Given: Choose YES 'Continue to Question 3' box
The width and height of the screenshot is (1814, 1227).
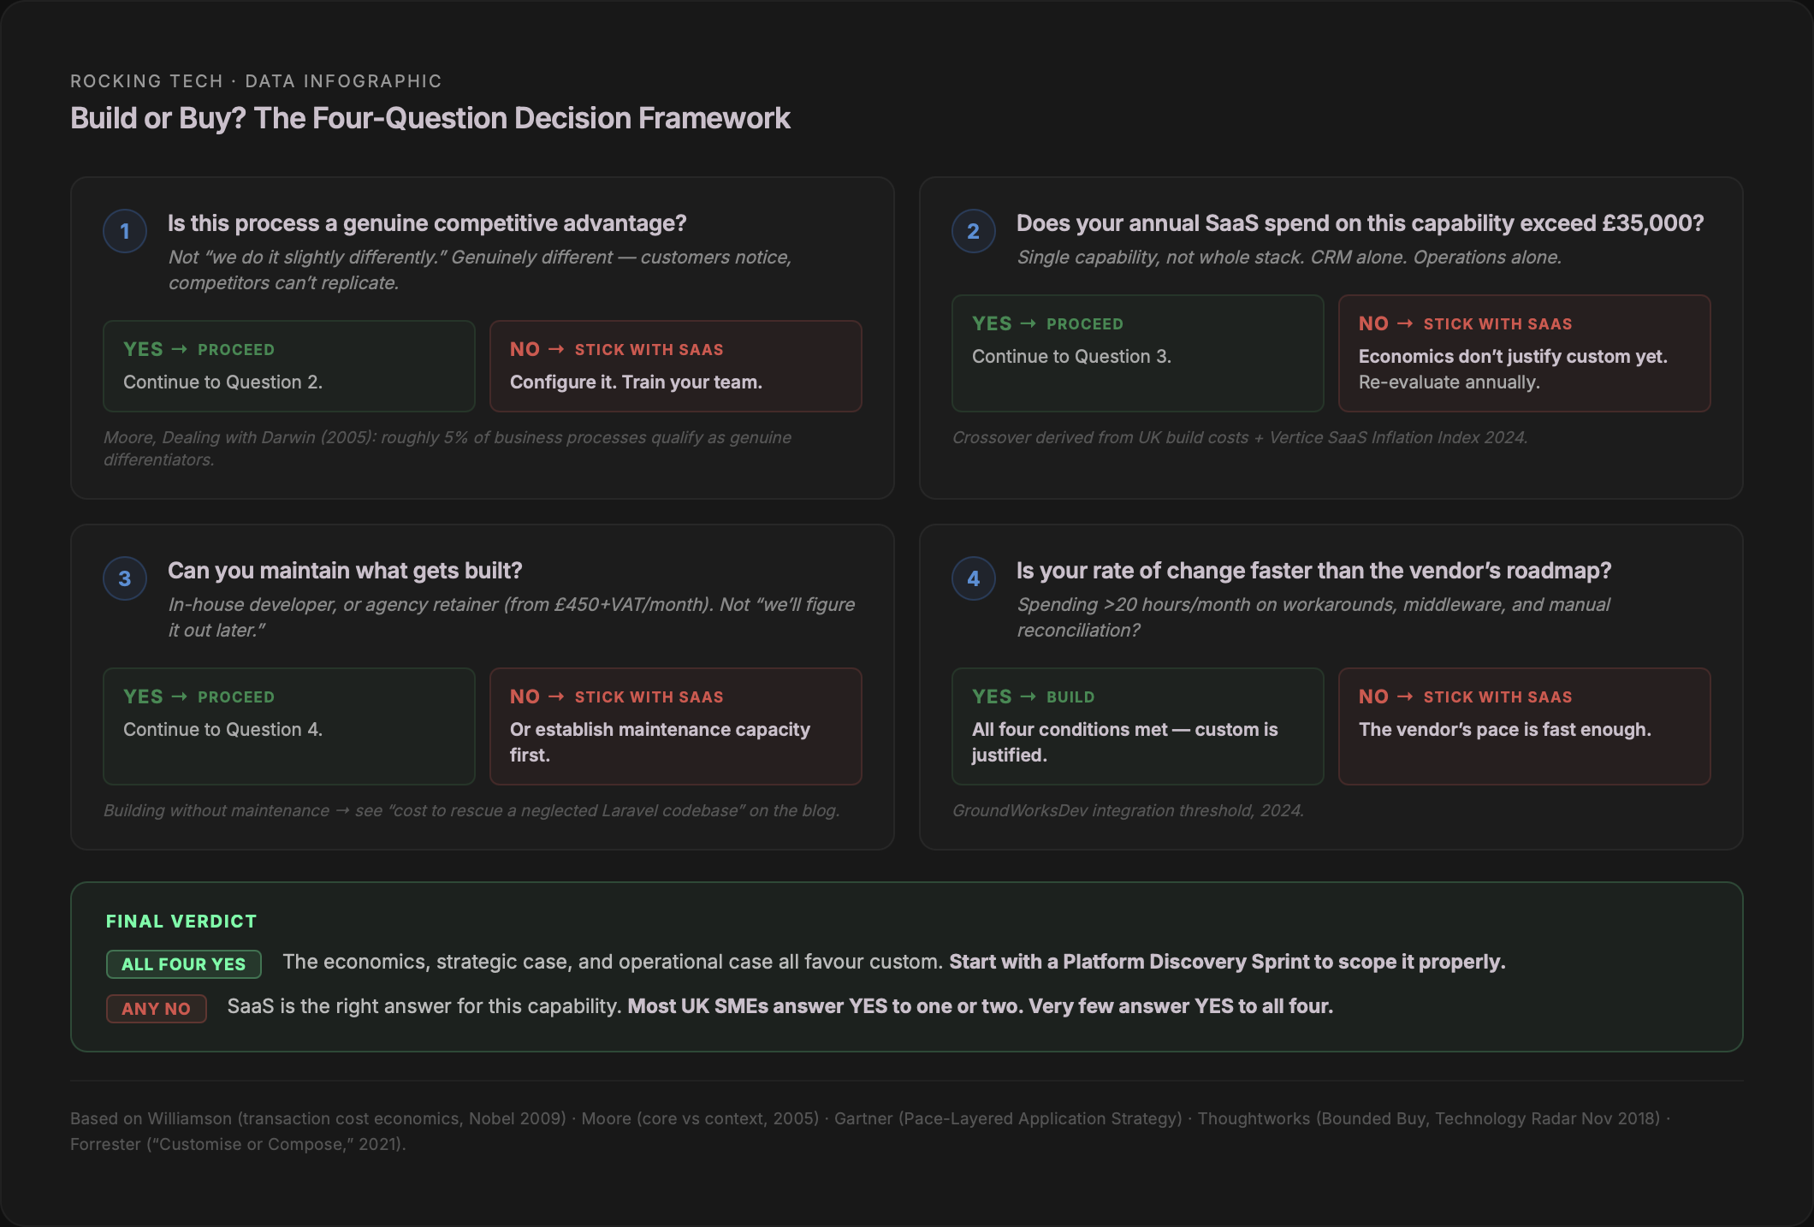Looking at the screenshot, I should tap(1137, 353).
